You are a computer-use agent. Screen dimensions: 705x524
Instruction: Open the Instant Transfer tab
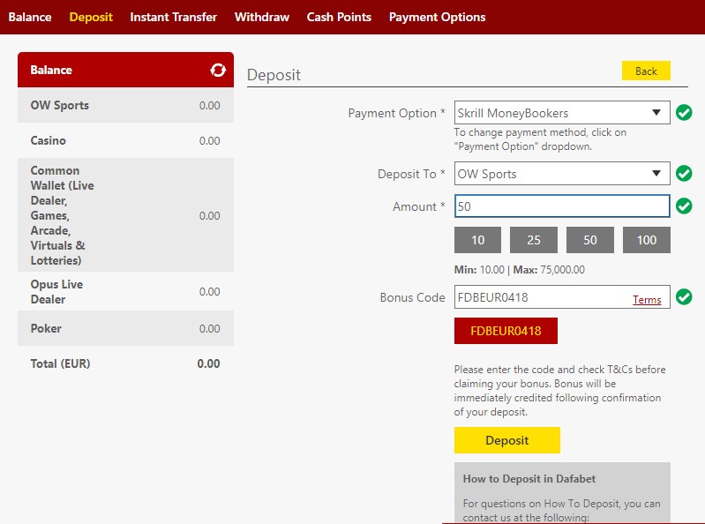click(x=174, y=17)
